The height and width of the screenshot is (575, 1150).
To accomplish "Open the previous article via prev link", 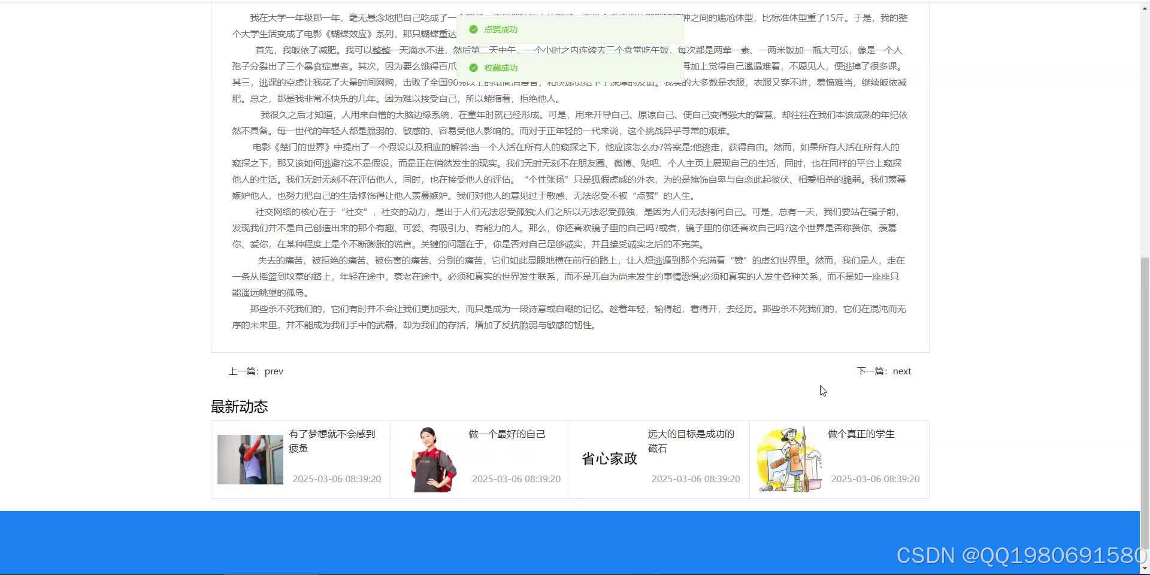I will 274,371.
